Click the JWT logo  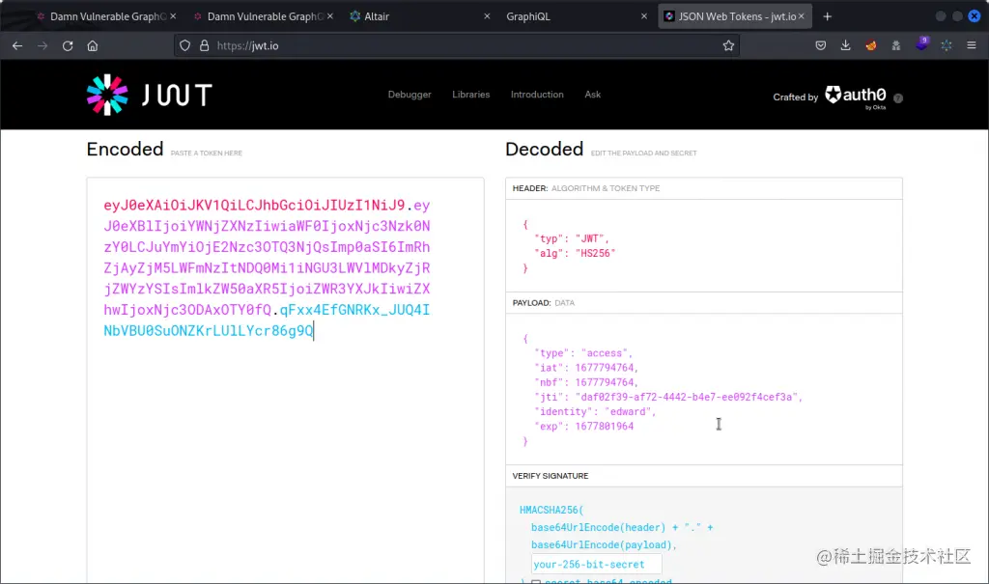click(x=150, y=95)
